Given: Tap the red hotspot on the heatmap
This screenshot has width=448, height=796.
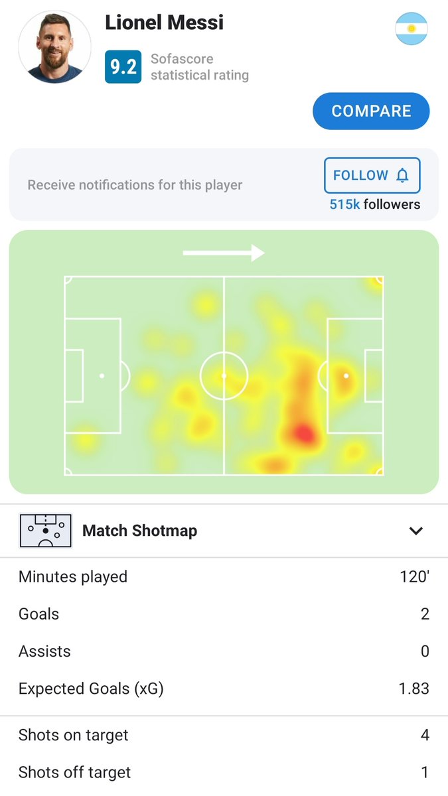Looking at the screenshot, I should [x=303, y=434].
